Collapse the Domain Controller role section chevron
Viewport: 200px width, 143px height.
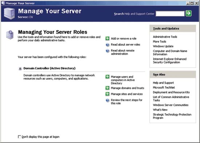[x=20, y=69]
